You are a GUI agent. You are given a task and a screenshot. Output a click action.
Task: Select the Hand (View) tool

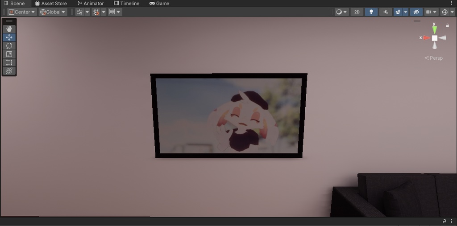9,29
